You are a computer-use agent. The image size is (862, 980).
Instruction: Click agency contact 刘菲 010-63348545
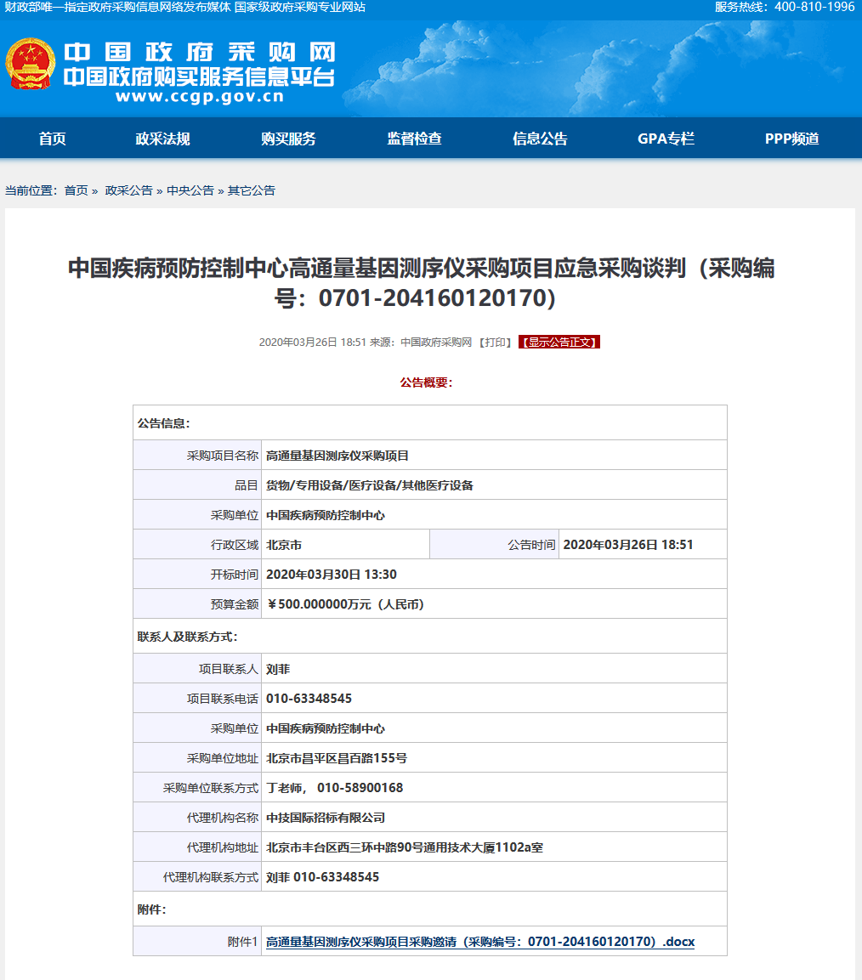click(322, 877)
